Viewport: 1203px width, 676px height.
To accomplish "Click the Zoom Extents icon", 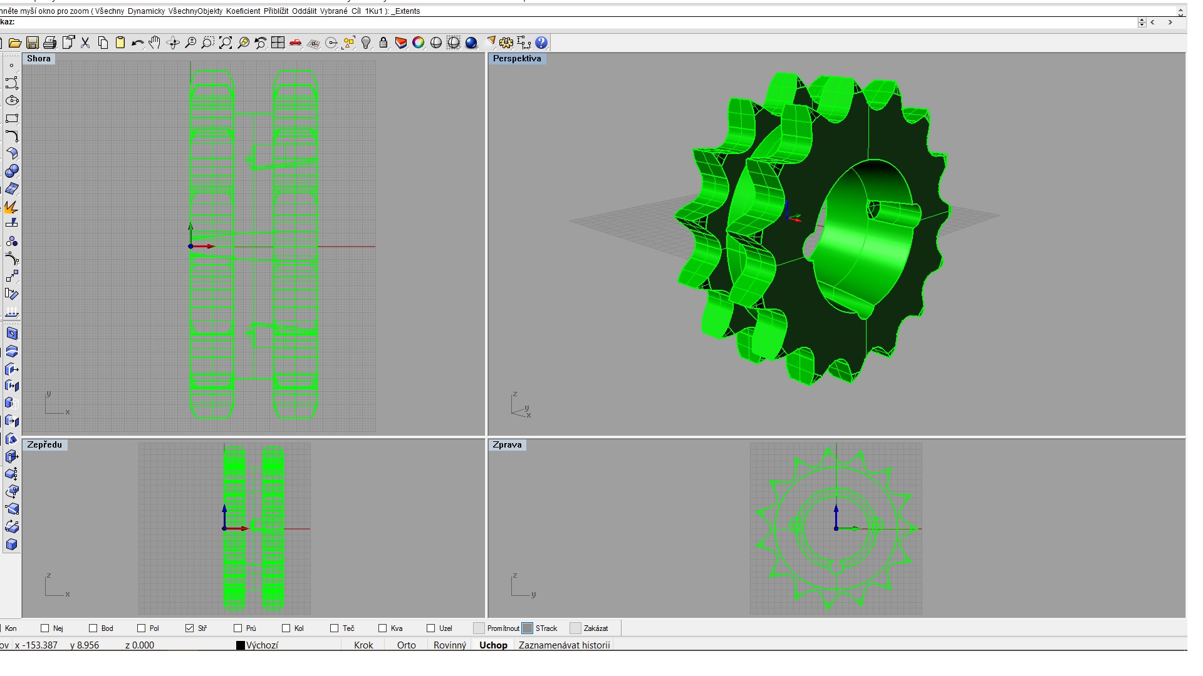I will pos(226,43).
